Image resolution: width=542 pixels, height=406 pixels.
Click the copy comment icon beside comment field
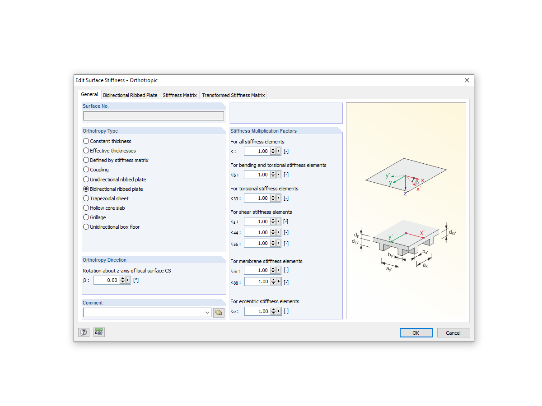tap(219, 312)
